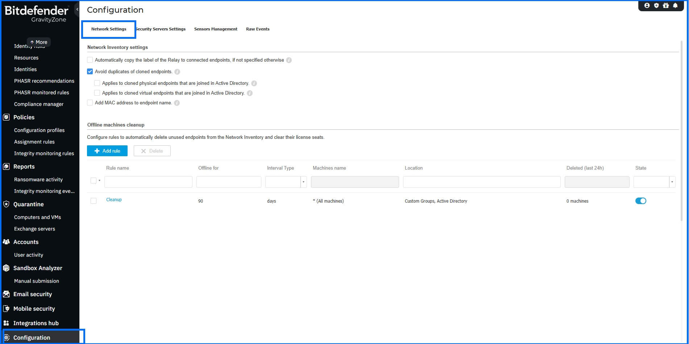Screen dimensions: 689x344
Task: Open the Quarantine shield-star icon
Action: (6, 204)
